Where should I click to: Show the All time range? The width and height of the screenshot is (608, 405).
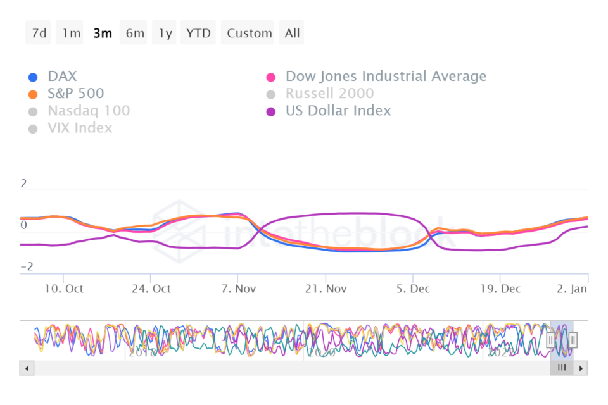click(x=291, y=33)
